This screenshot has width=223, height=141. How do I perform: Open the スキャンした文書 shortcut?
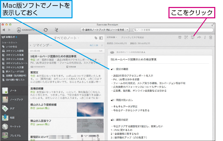click(13, 67)
